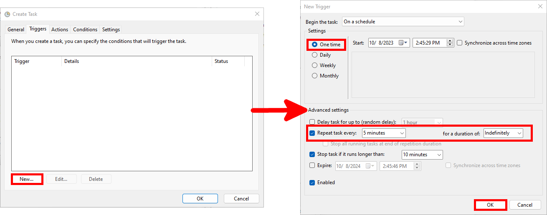
Task: Pick the Monthly schedule option
Action: point(315,76)
